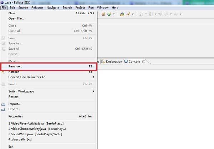Open the File menu
Image resolution: width=214 pixels, height=149 pixels.
[x=4, y=7]
